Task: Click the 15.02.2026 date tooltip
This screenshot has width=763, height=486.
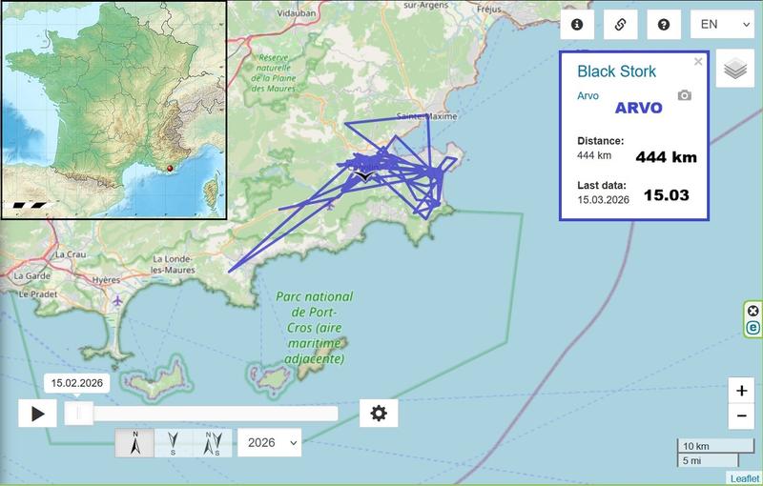Action: (x=77, y=383)
